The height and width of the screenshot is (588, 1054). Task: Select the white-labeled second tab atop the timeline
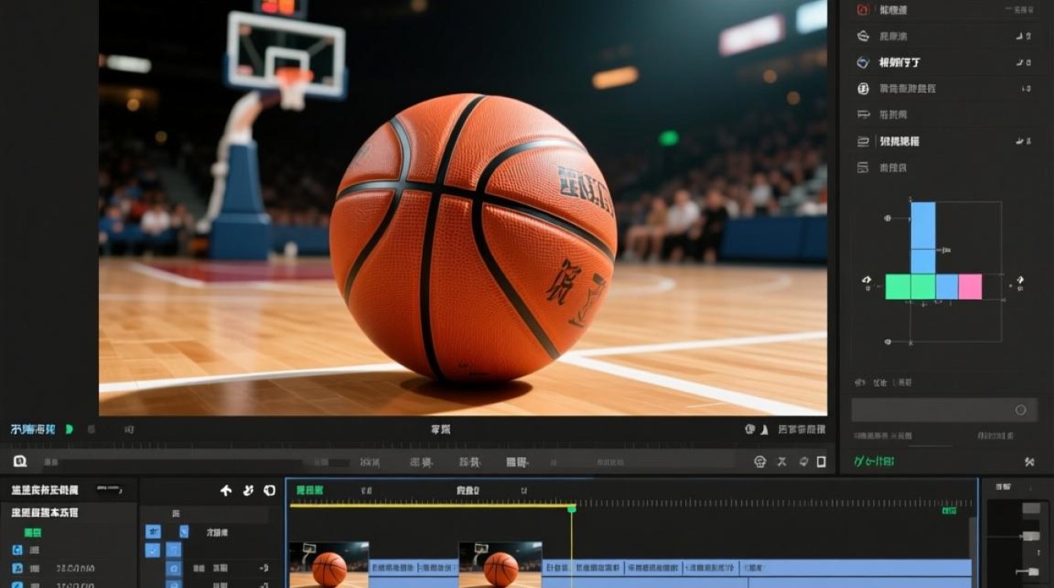tap(467, 490)
